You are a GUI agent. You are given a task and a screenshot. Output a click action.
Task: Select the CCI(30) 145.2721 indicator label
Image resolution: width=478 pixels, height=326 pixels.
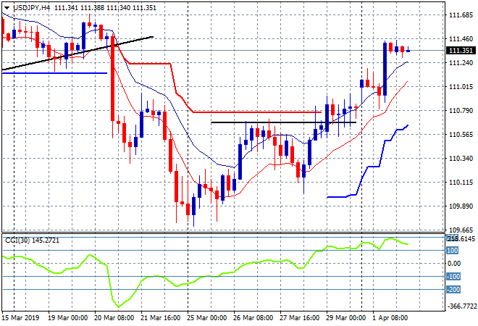pyautogui.click(x=32, y=241)
